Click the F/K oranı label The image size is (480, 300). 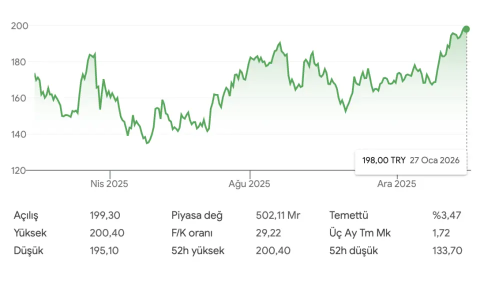[192, 233]
